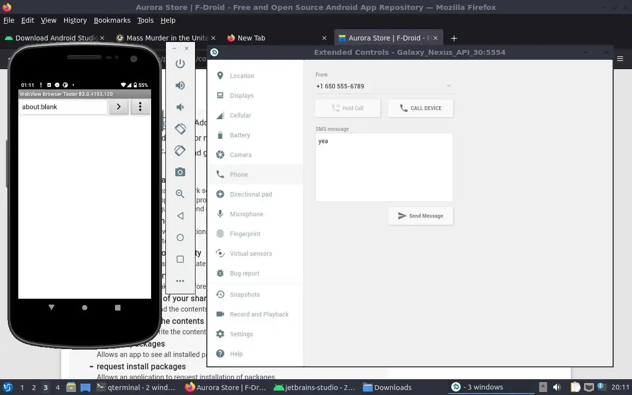The image size is (632, 395).
Task: Open a new Firefox tab with plus
Action: pos(454,38)
